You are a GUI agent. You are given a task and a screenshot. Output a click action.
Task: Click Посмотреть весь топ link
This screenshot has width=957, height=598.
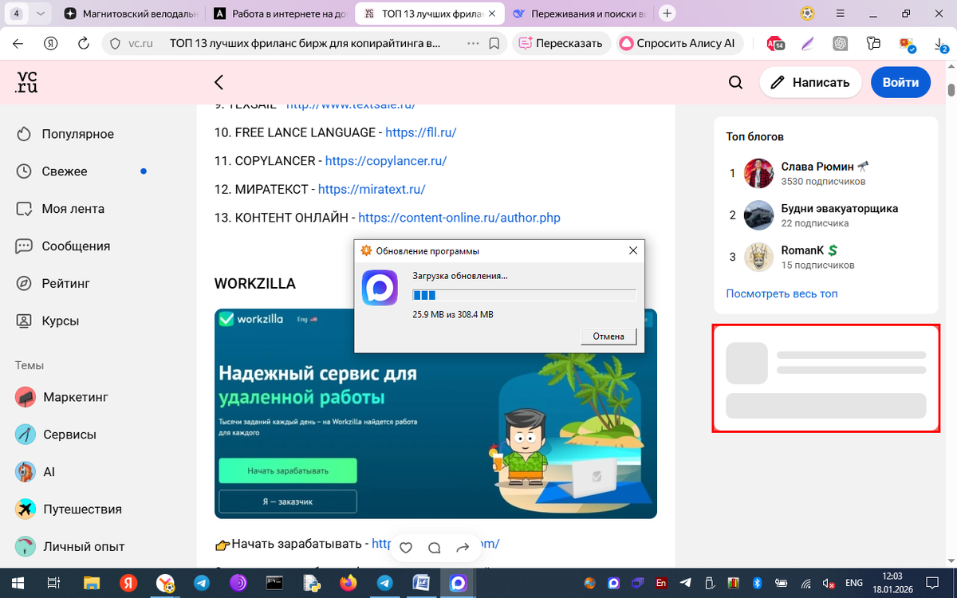pyautogui.click(x=782, y=293)
